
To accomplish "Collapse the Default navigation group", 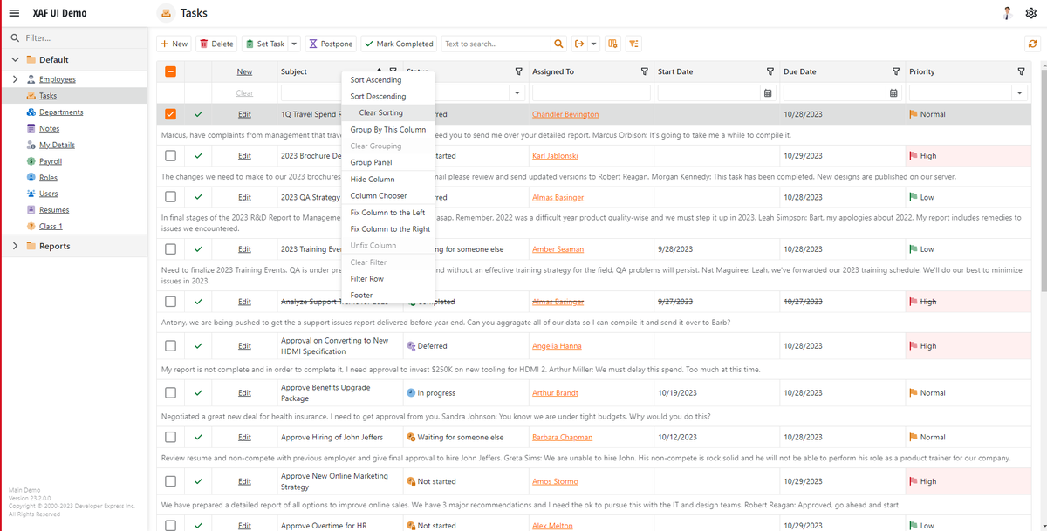I will 15,60.
